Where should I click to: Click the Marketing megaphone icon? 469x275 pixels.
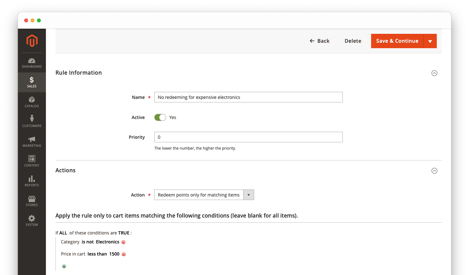(32, 141)
